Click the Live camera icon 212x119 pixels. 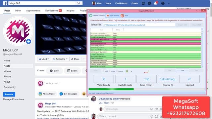tap(52, 70)
